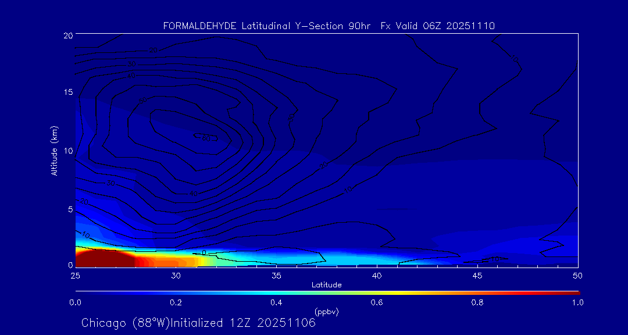Select the 45 latitude tick label
This screenshot has width=628, height=335.
point(477,275)
